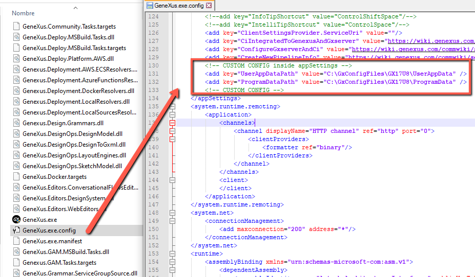475x277 pixels.
Task: Click the GeneXus.exe.config file icon
Action: pos(16,230)
